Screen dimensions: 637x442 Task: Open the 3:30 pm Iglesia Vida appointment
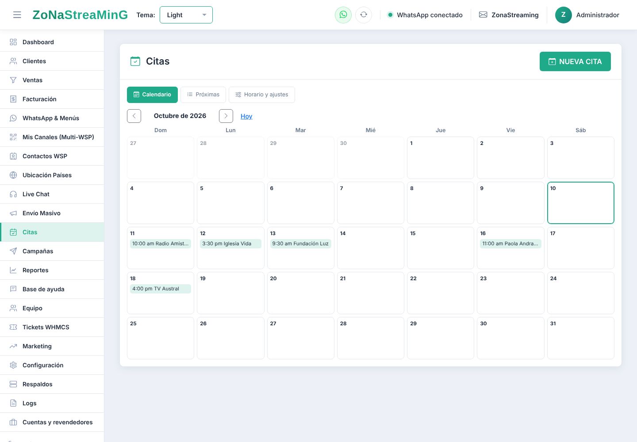click(230, 244)
